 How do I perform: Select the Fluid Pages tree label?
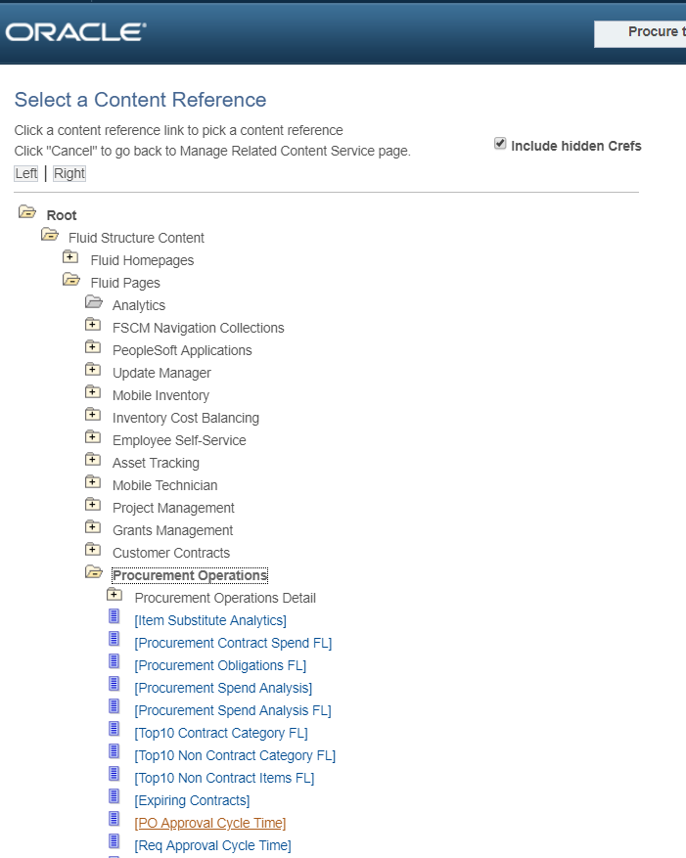coord(125,283)
